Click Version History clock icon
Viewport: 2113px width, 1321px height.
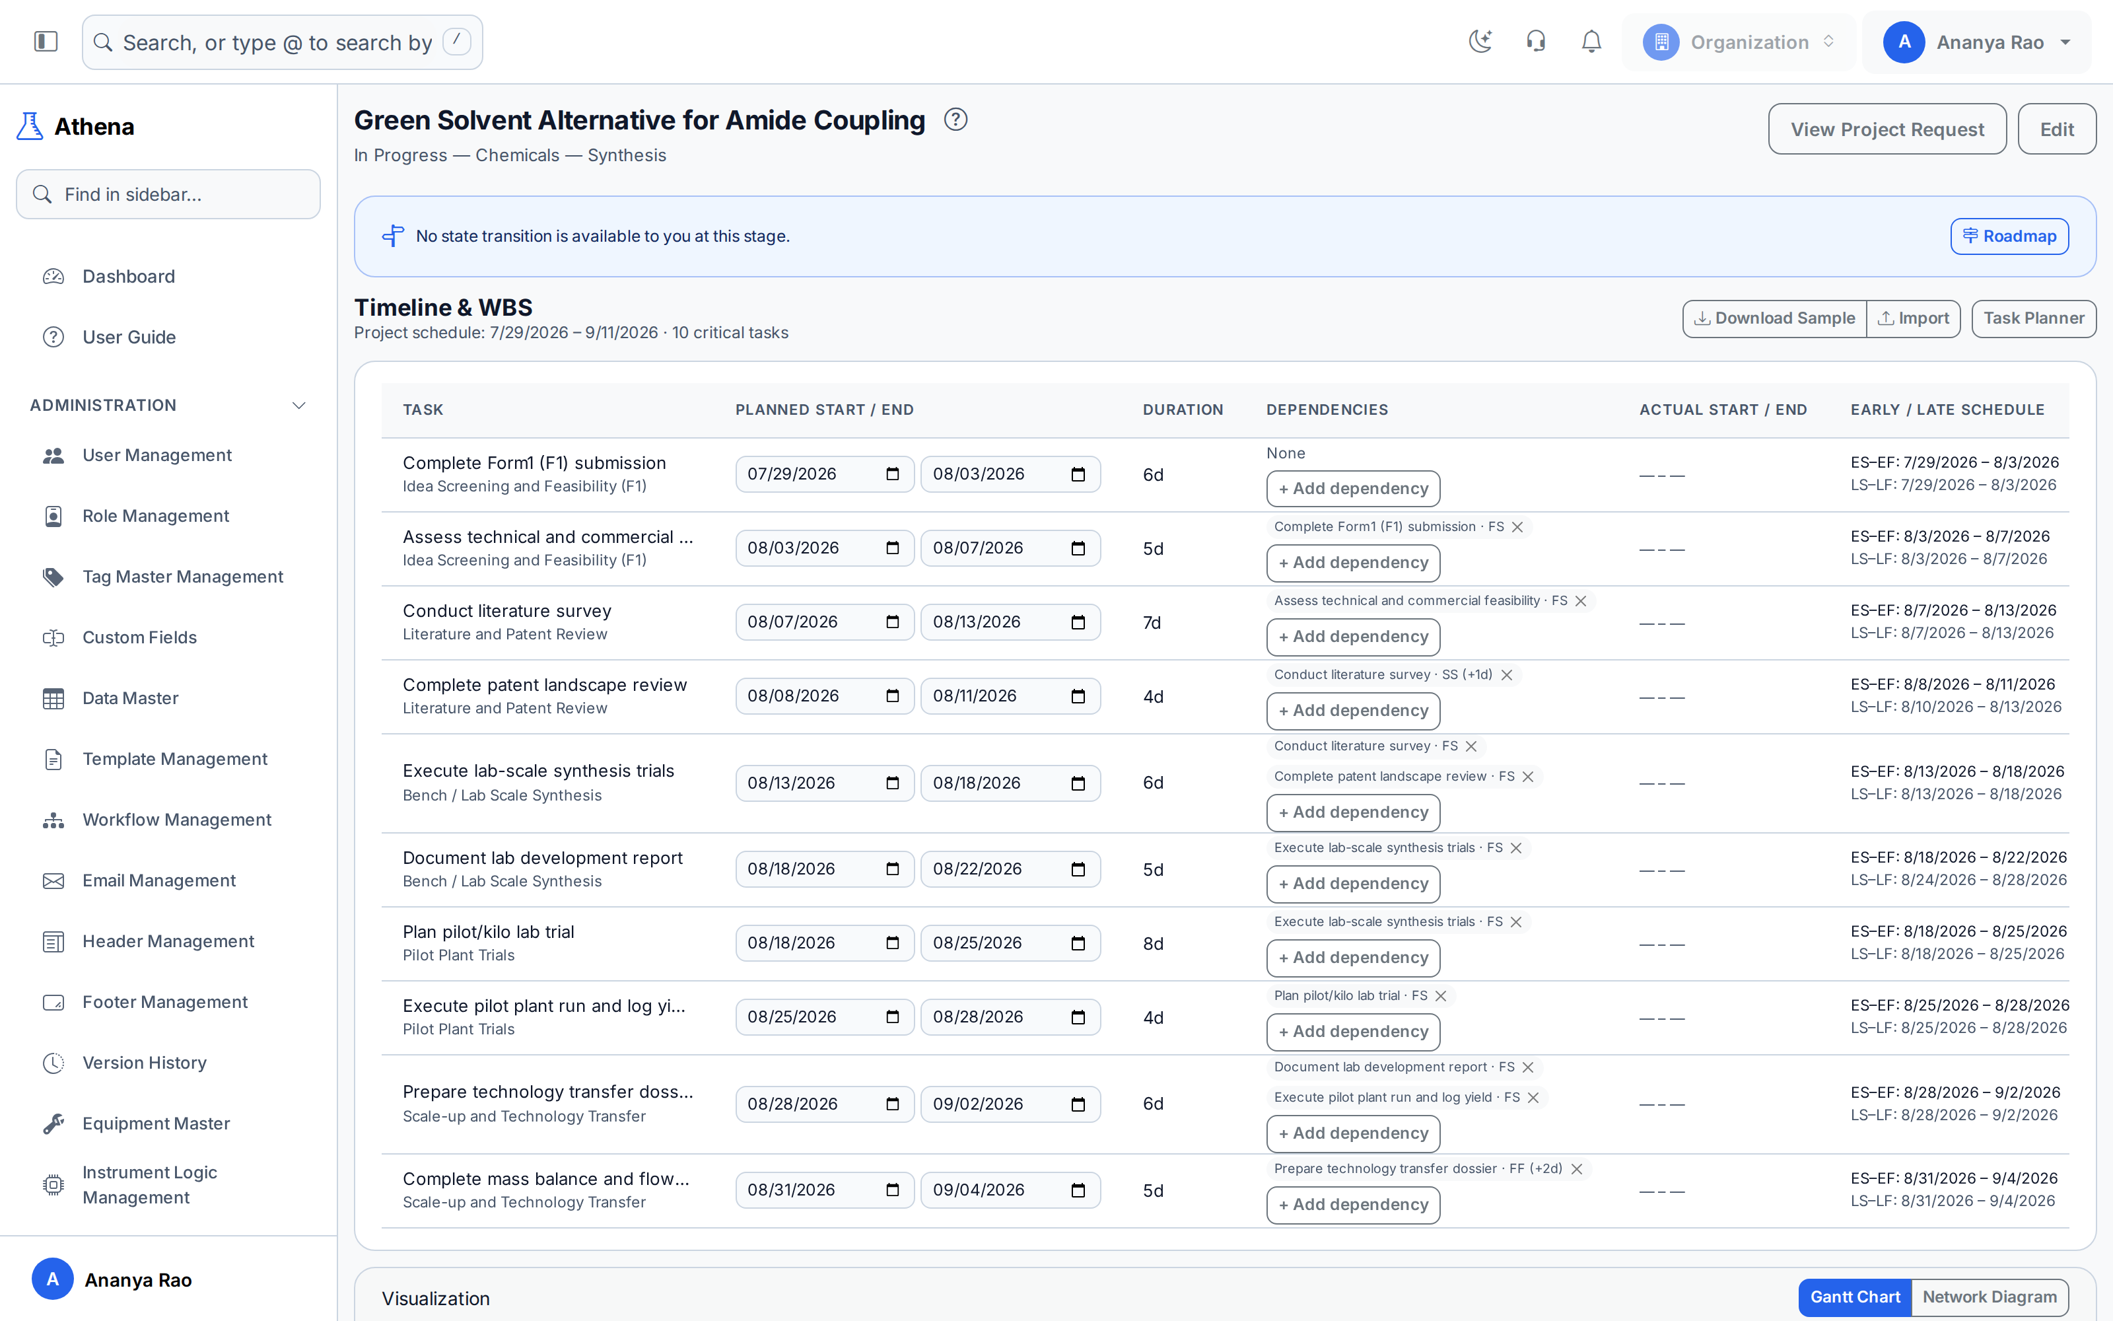(x=53, y=1063)
